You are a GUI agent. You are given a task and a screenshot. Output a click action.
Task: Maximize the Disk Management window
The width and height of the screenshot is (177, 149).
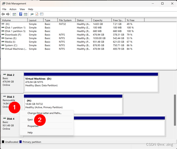pos(162,4)
